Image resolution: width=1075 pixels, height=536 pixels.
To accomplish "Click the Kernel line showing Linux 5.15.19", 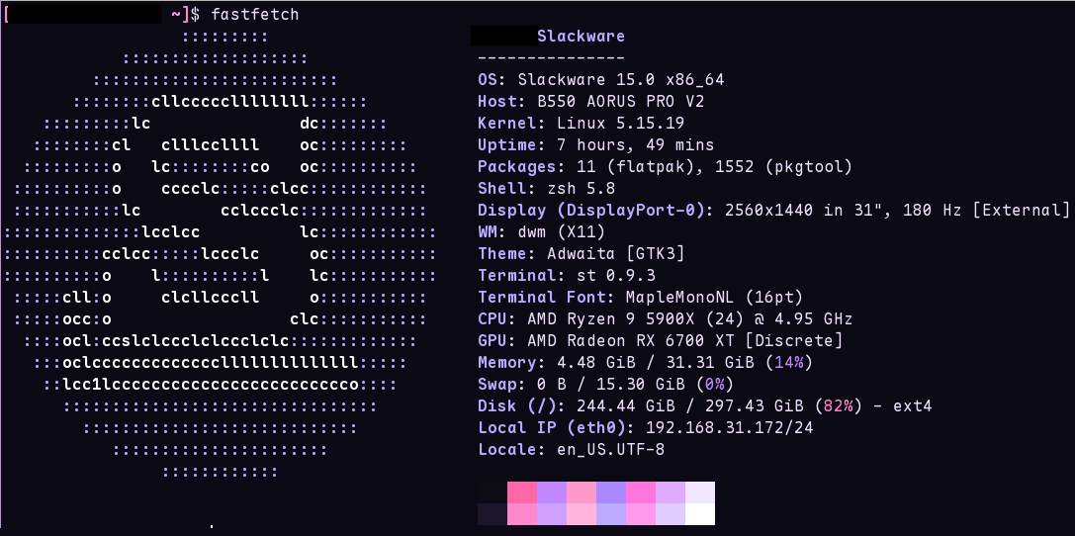I will click(x=593, y=124).
